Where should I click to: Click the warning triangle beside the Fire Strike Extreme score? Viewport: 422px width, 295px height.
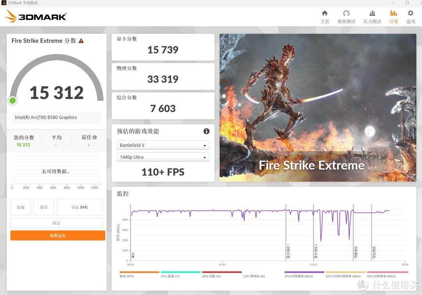point(81,41)
